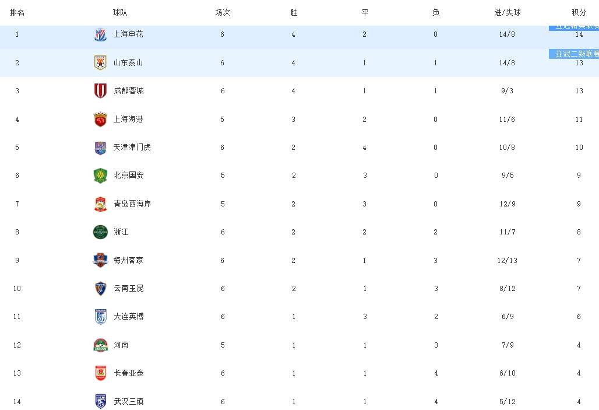This screenshot has height=410, width=599.
Task: Open the 北京国安 team link
Action: coord(128,176)
